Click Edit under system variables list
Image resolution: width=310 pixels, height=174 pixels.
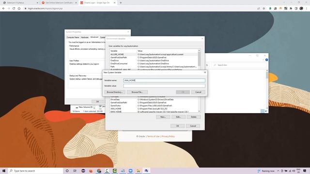point(178,117)
